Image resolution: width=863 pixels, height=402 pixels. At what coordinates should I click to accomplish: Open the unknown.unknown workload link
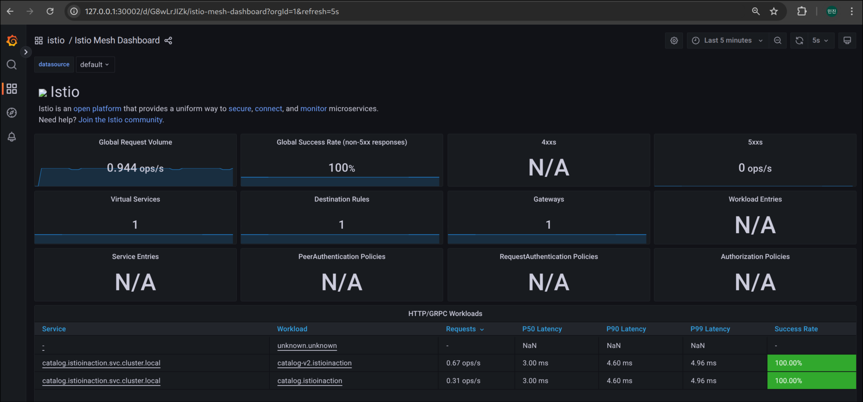307,345
